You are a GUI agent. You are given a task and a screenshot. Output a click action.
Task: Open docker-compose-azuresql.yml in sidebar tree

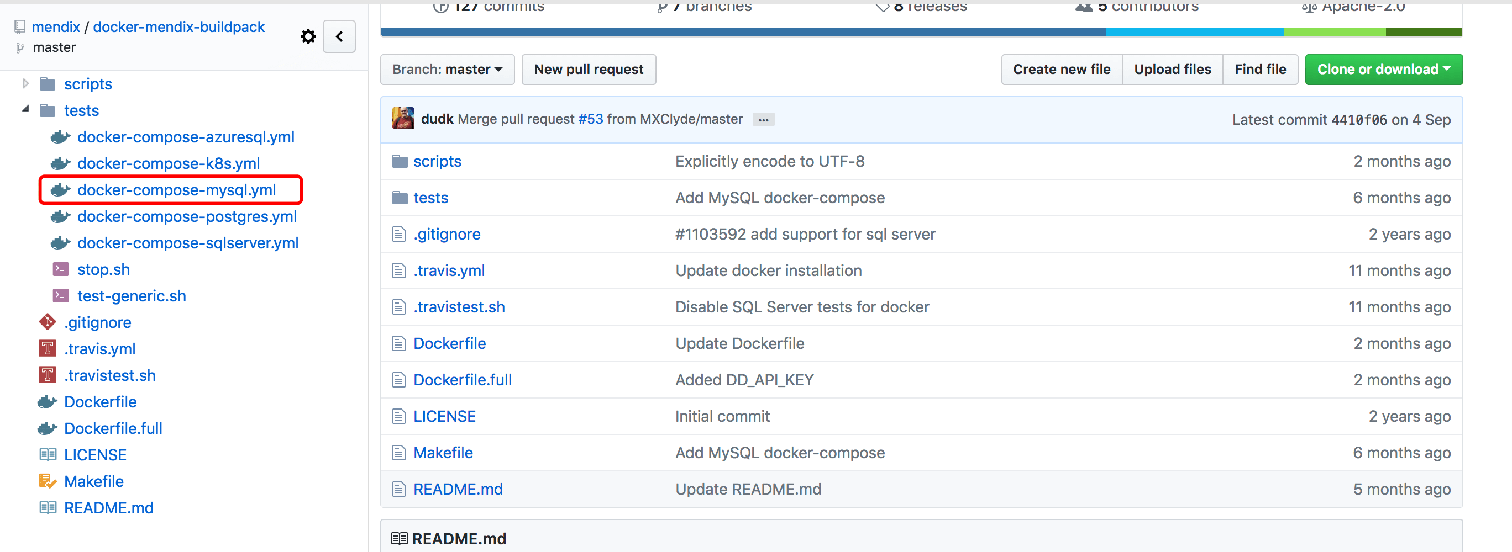(x=186, y=137)
